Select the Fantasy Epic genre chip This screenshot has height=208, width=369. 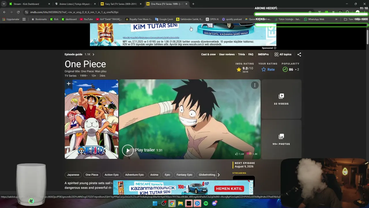(184, 175)
